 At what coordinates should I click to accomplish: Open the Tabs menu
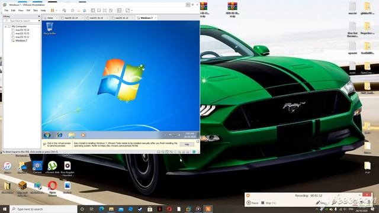pyautogui.click(x=36, y=11)
